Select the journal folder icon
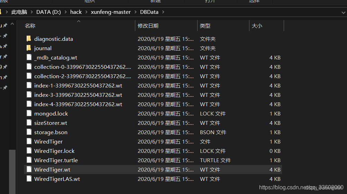 (29, 48)
